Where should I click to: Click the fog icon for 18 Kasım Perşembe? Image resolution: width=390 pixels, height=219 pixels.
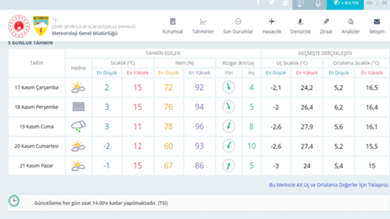click(x=78, y=107)
